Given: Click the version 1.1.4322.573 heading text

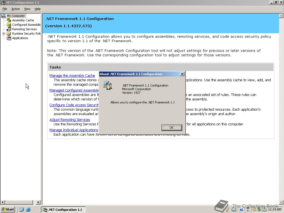Looking at the screenshot, I should 69,26.
